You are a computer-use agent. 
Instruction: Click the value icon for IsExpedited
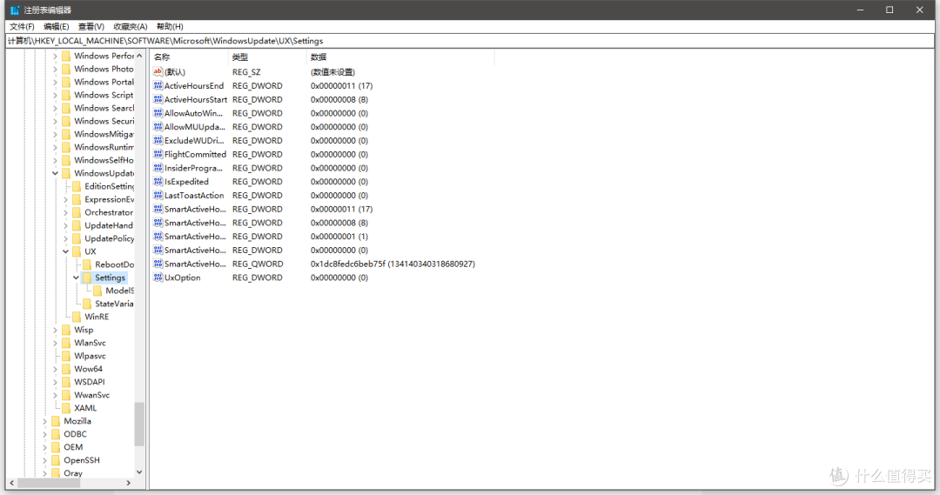[x=158, y=182]
